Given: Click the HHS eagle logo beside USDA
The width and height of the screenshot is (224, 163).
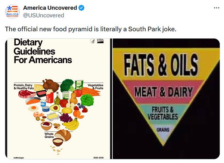Looking at the screenshot, I should [92, 42].
